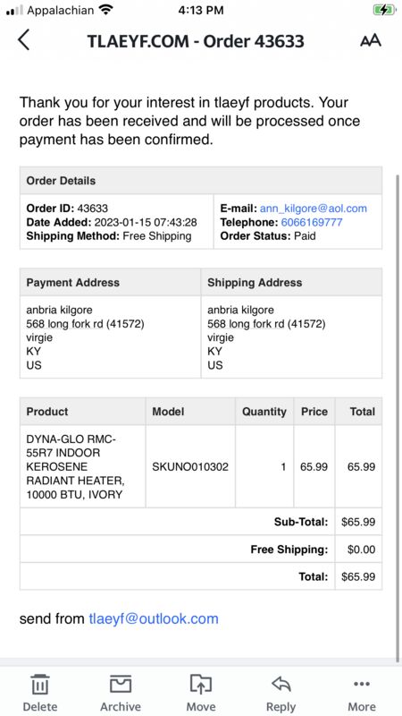402x716 pixels.
Task: Open the ann_kilgore@aol.com email link
Action: 314,209
